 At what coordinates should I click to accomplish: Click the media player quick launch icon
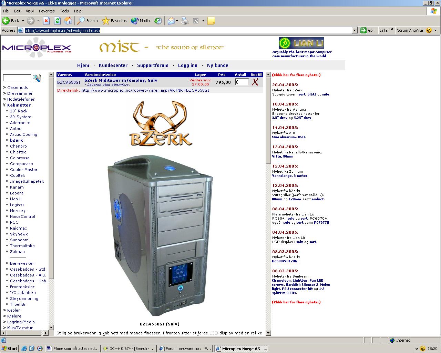[x=40, y=349]
